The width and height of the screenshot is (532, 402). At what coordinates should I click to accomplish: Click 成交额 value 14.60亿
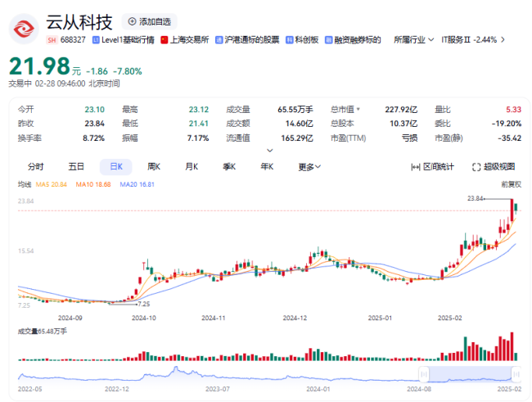point(300,124)
